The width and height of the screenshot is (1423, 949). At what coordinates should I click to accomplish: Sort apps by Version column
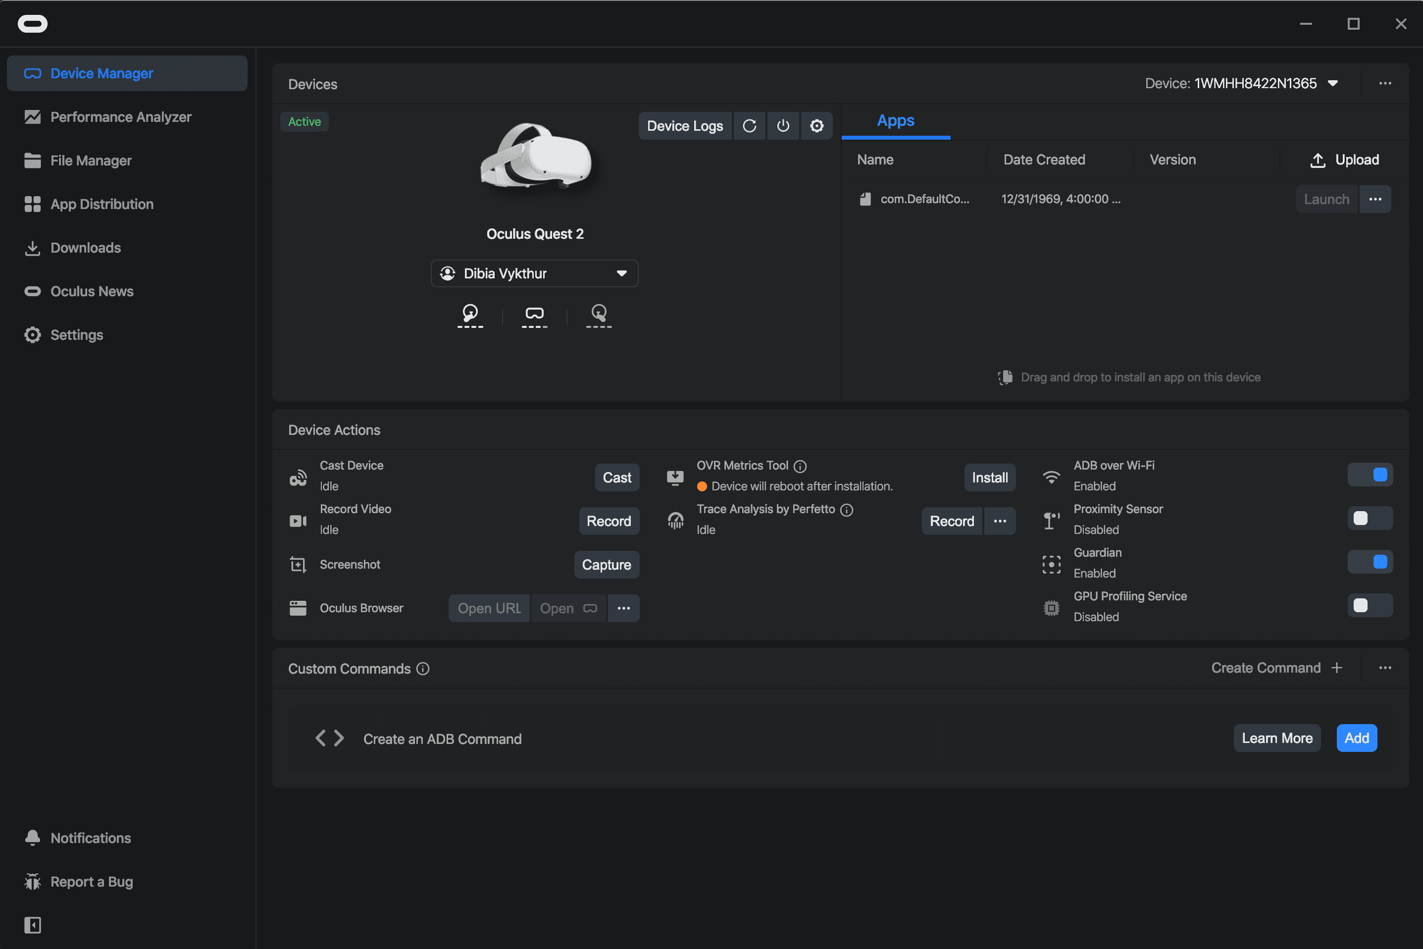coord(1172,160)
